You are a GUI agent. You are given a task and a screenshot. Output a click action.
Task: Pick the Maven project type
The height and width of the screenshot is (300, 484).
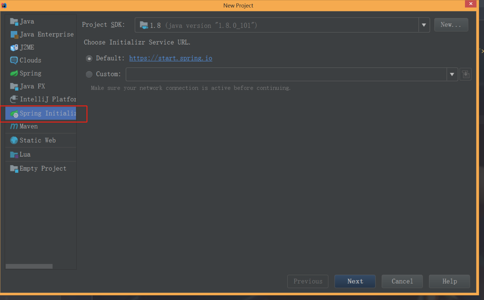click(x=41, y=126)
